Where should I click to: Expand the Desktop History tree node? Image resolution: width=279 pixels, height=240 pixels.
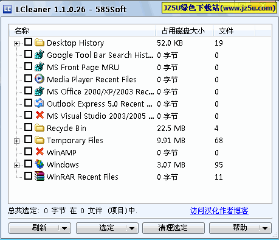point(17,43)
